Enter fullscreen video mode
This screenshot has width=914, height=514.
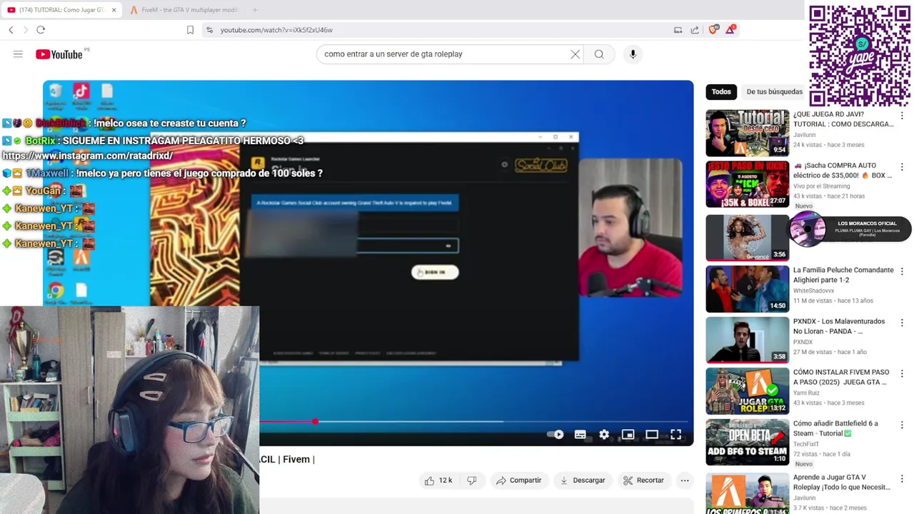(676, 435)
